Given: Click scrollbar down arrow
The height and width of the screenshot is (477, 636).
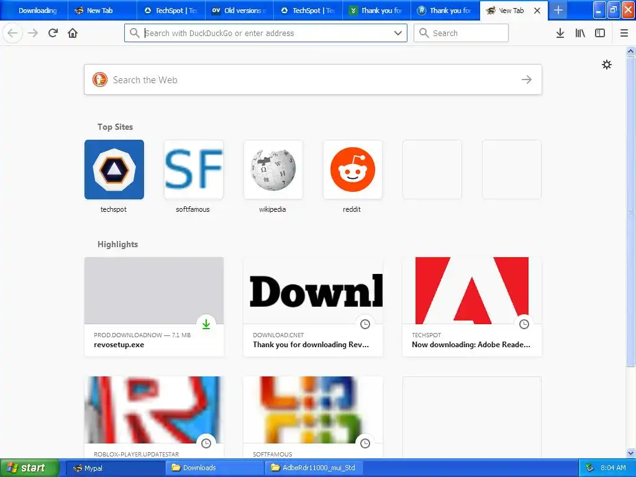Looking at the screenshot, I should point(630,453).
